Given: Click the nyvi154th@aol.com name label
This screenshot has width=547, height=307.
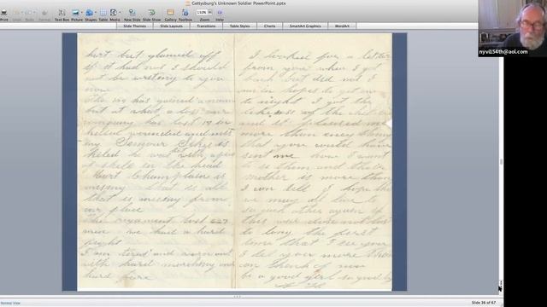Looking at the screenshot, I should pos(503,52).
